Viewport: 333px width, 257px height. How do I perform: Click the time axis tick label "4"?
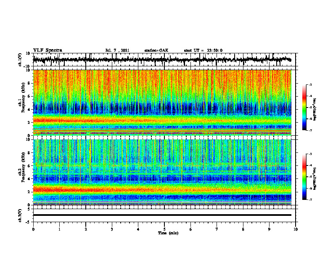pos(138,229)
